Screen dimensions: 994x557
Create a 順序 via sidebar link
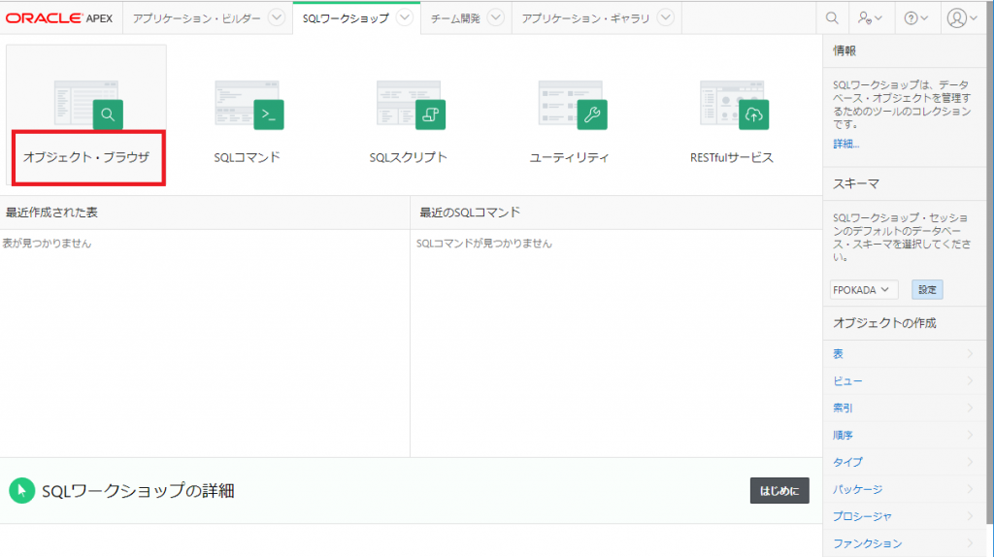(843, 435)
